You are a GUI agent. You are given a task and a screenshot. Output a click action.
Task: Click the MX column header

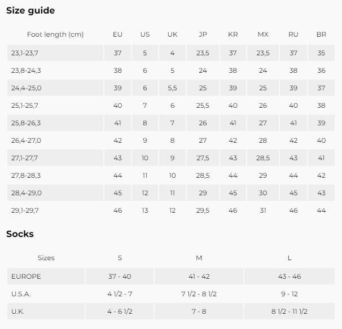tap(263, 34)
